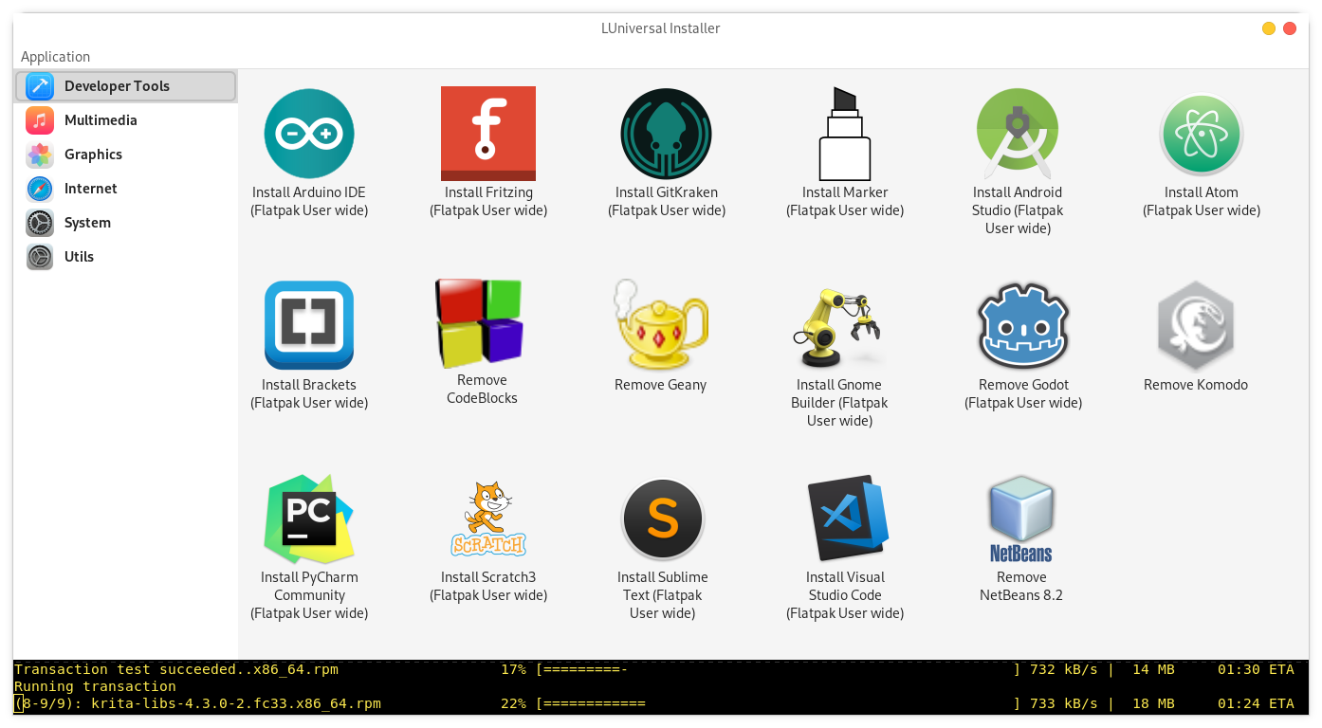Click Remove CodeBlocks label
The width and height of the screenshot is (1322, 728).
pos(482,389)
